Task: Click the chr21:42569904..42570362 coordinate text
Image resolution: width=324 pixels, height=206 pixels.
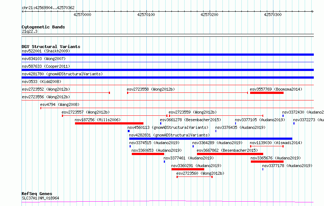Action: 48,8
